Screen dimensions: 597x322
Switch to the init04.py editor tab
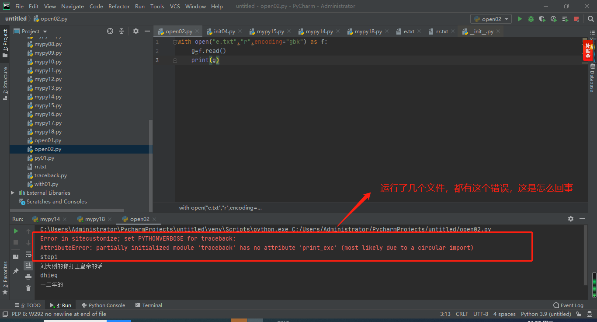(x=224, y=31)
